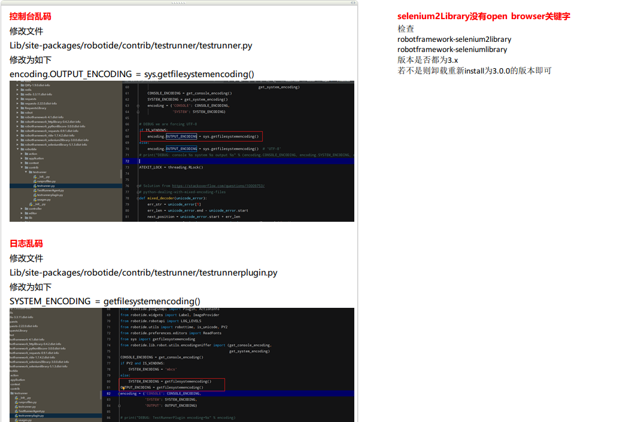The width and height of the screenshot is (635, 422).
Task: Expand the application folder in first screenshot tree
Action: [22, 158]
